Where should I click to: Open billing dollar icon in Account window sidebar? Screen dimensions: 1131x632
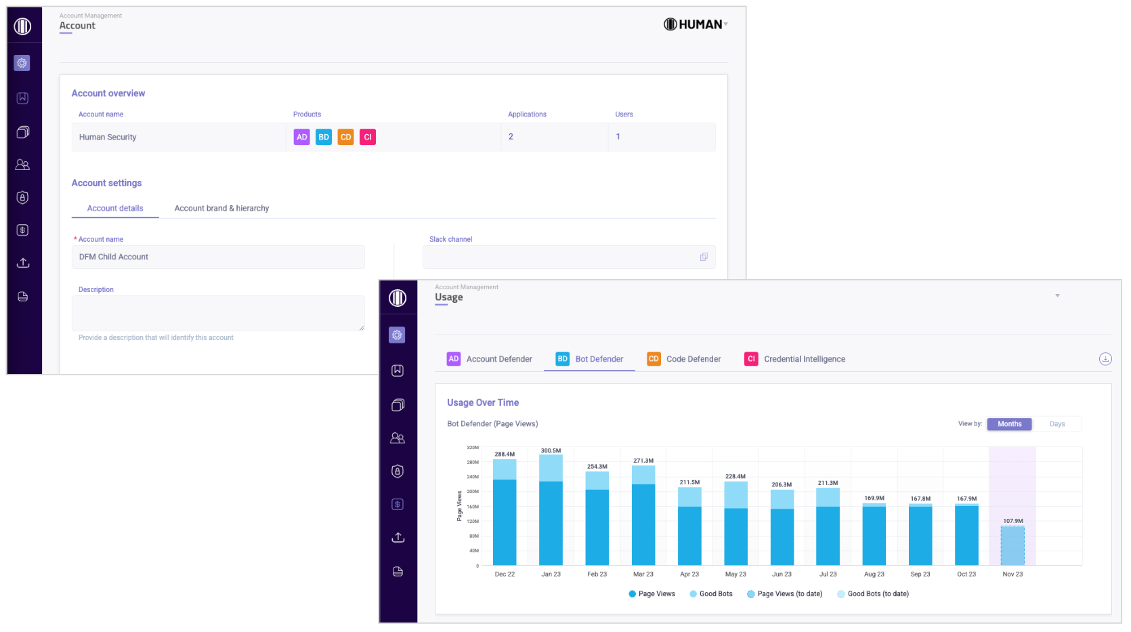pyautogui.click(x=22, y=230)
